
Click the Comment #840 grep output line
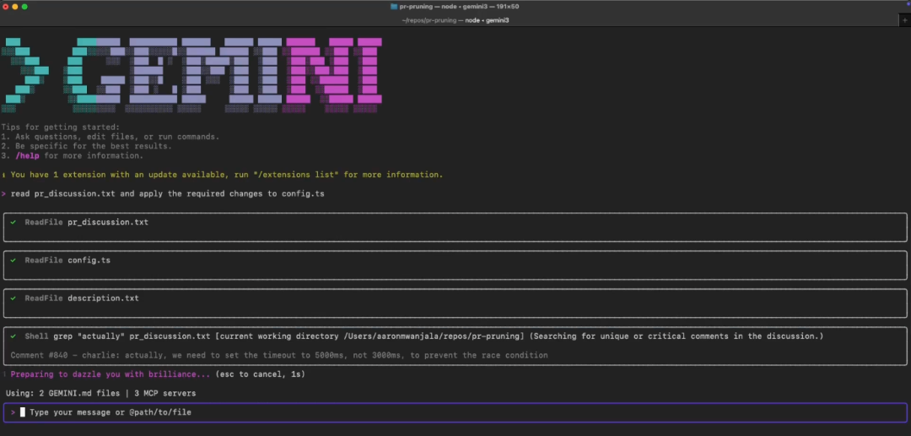point(278,355)
